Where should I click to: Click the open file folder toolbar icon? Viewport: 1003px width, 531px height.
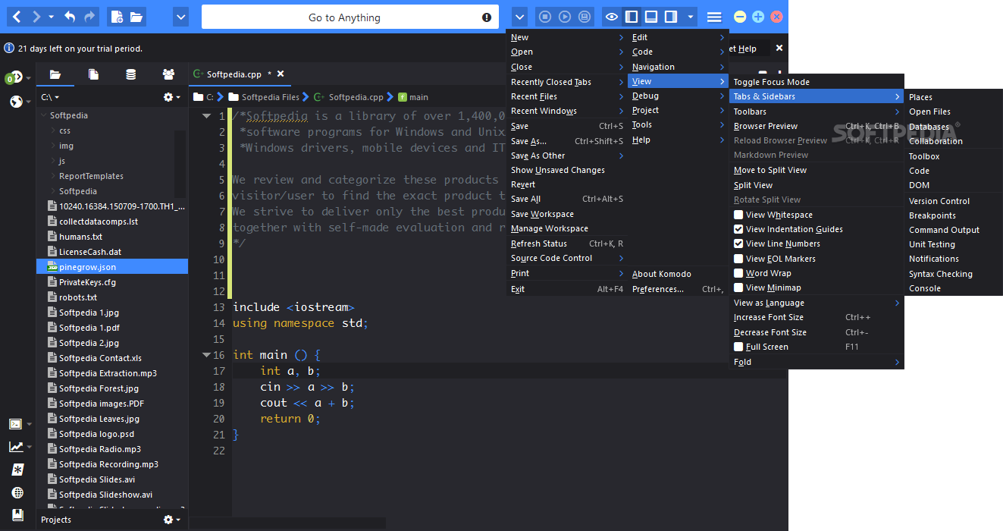pyautogui.click(x=136, y=17)
